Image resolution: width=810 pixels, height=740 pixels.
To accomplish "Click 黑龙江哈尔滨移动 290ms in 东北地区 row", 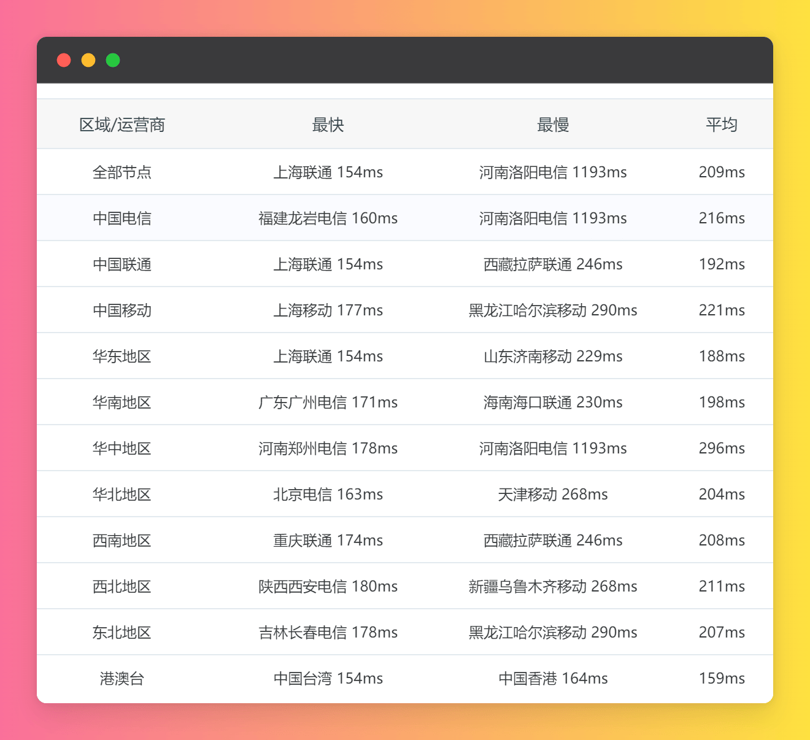I will [x=553, y=633].
